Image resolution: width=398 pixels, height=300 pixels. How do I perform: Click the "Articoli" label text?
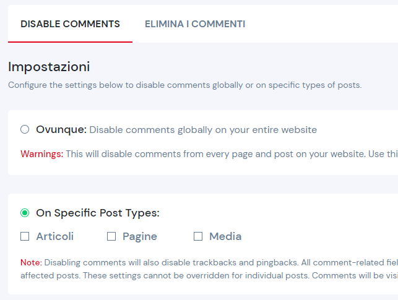(x=55, y=236)
